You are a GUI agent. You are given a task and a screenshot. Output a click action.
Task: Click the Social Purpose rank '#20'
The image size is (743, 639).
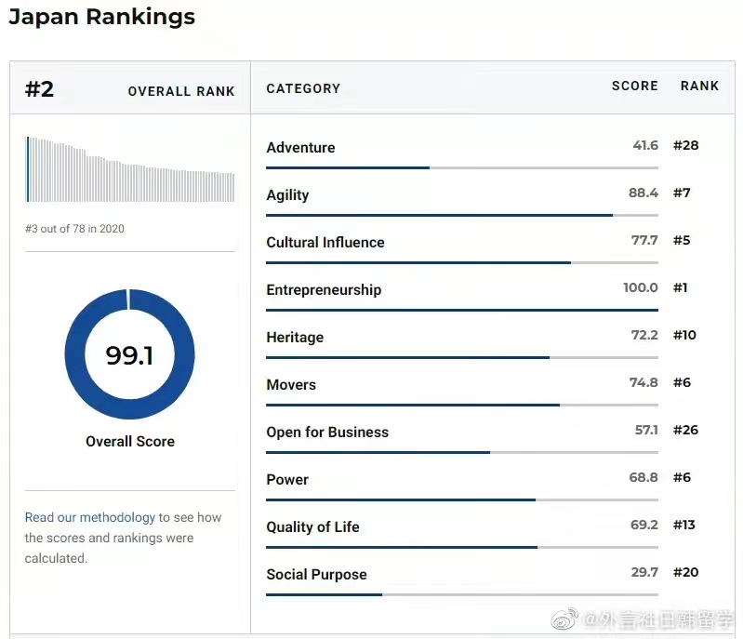pyautogui.click(x=685, y=572)
